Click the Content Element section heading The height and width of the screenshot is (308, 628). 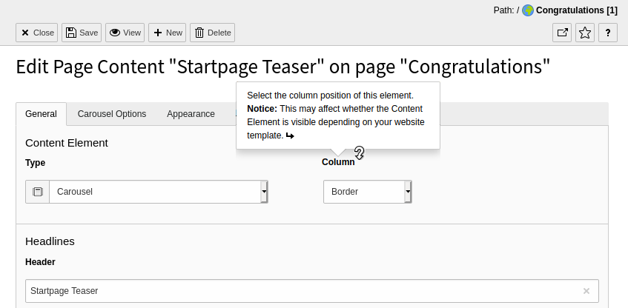pos(67,143)
